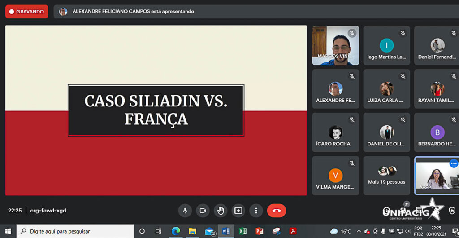The height and width of the screenshot is (238, 459).
Task: Click the Windows search box
Action: tap(75, 231)
